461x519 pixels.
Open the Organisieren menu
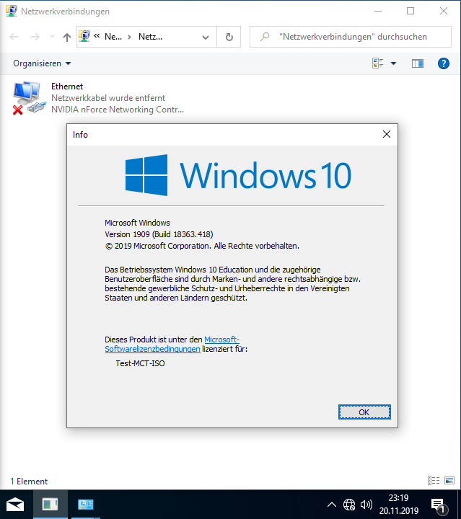tap(42, 63)
